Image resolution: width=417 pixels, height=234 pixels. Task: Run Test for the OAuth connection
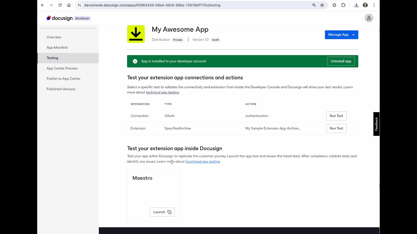[336, 116]
